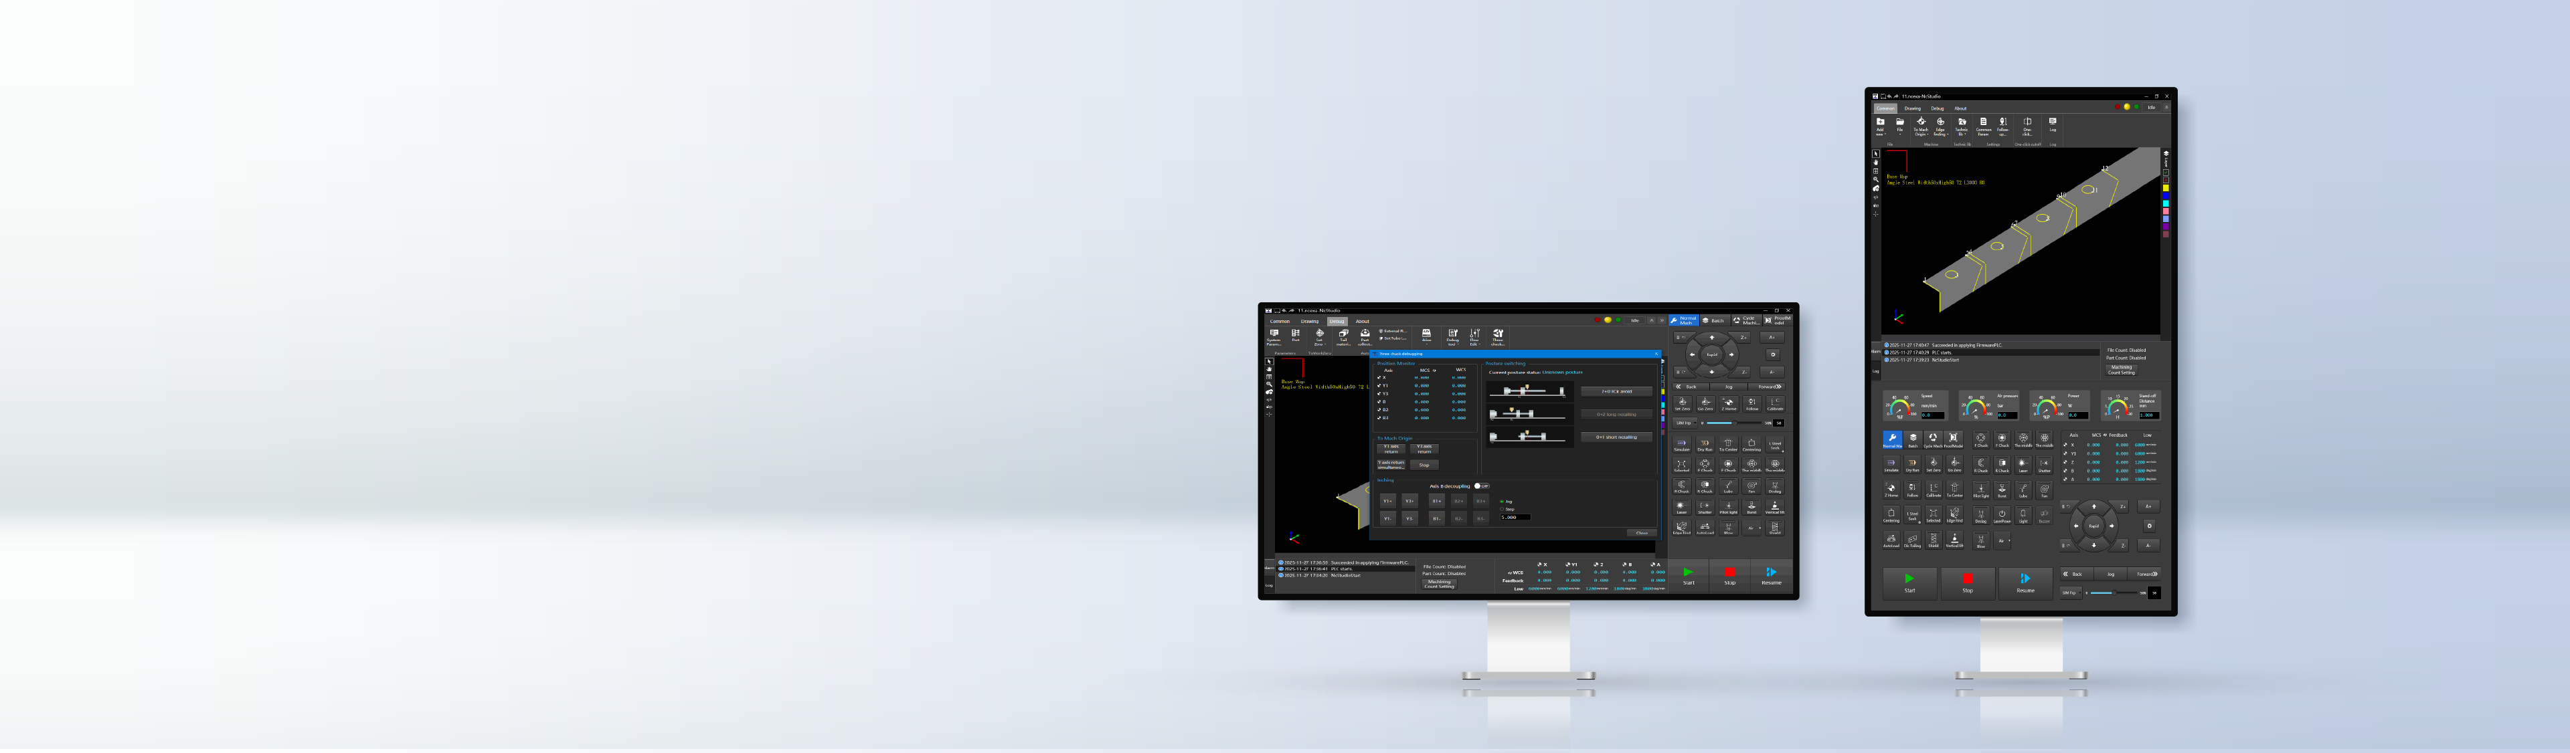Click the Tail material ribbon icon

tap(1344, 334)
